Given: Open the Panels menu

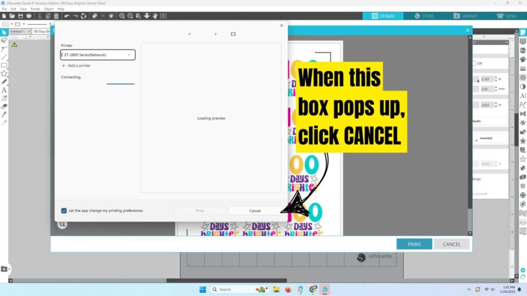Looking at the screenshot, I should pos(36,9).
